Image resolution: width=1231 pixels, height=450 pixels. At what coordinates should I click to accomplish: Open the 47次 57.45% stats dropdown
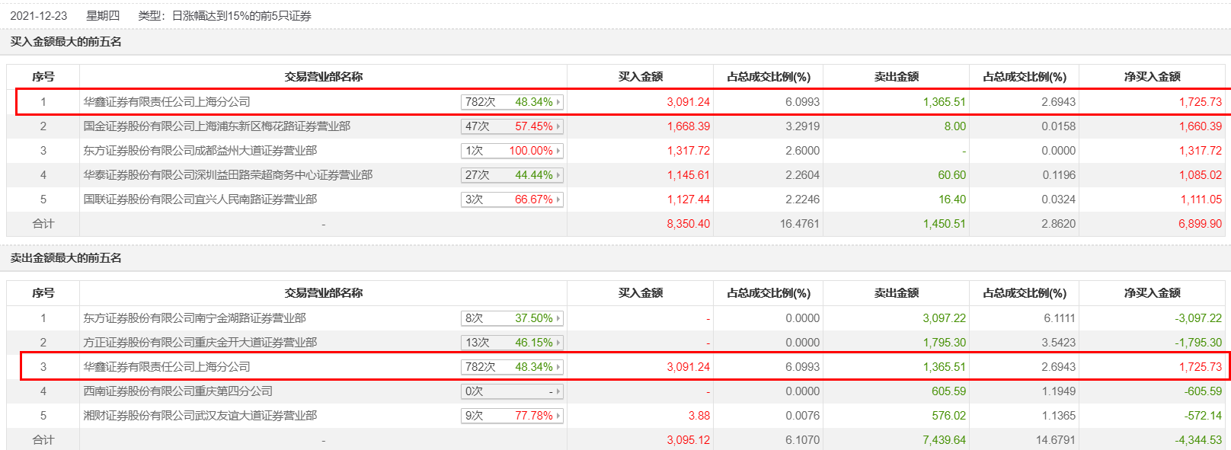512,126
